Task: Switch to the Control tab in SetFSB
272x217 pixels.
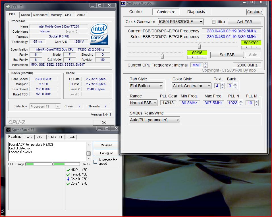Action: (x=136, y=12)
